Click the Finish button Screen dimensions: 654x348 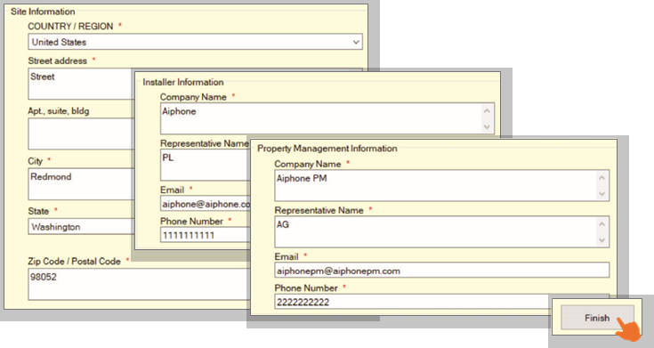click(x=598, y=318)
